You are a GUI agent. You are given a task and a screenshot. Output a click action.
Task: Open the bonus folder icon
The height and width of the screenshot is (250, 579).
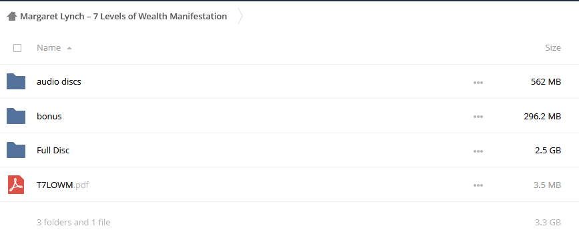(x=16, y=116)
